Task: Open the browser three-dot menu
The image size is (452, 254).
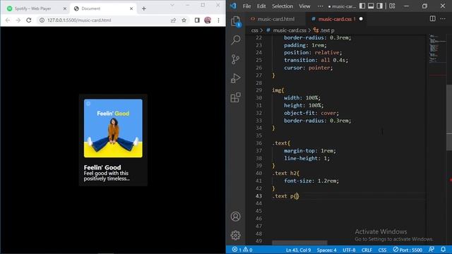Action: pos(218,20)
